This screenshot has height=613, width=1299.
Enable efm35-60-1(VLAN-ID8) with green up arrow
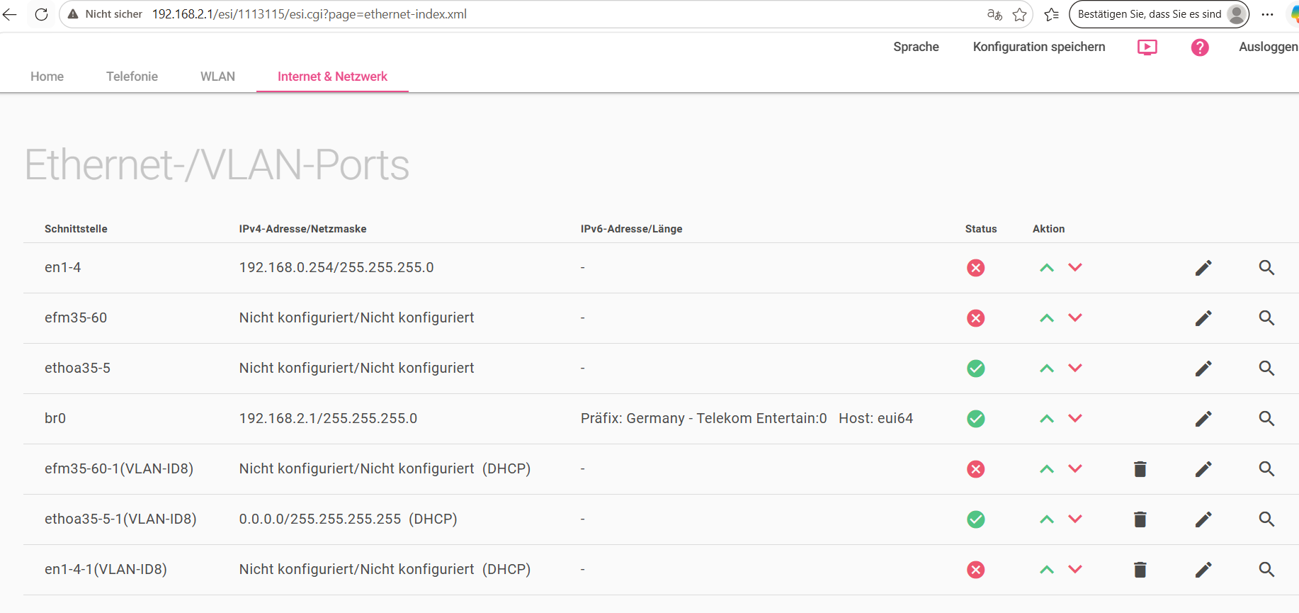click(x=1047, y=469)
